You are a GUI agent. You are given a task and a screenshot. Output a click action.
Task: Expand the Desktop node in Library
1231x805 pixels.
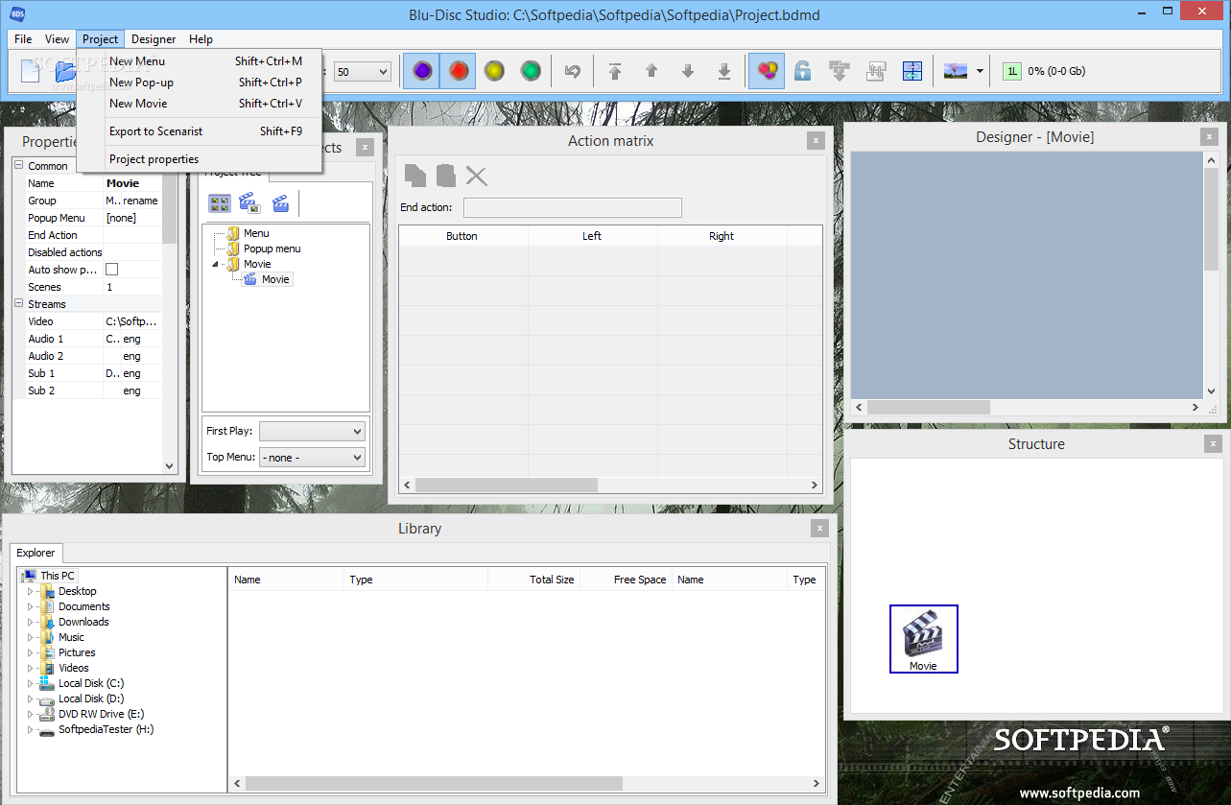click(30, 591)
